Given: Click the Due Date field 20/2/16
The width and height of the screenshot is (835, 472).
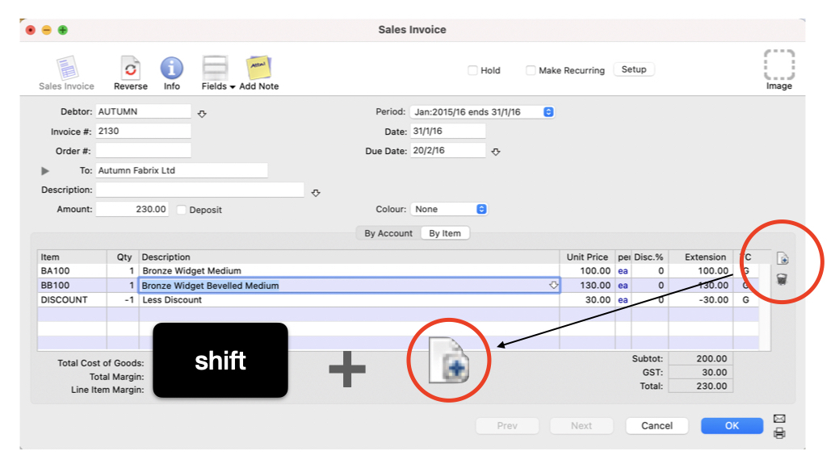Looking at the screenshot, I should point(448,151).
